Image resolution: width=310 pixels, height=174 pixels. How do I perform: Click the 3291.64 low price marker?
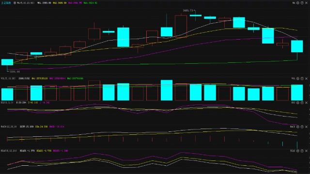(14, 72)
